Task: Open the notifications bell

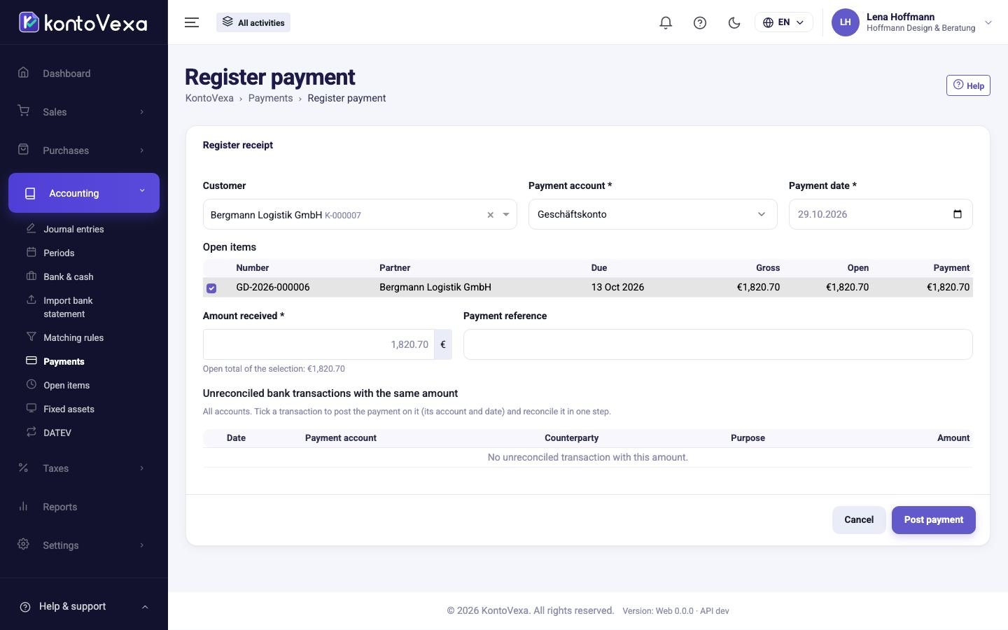Action: click(666, 22)
